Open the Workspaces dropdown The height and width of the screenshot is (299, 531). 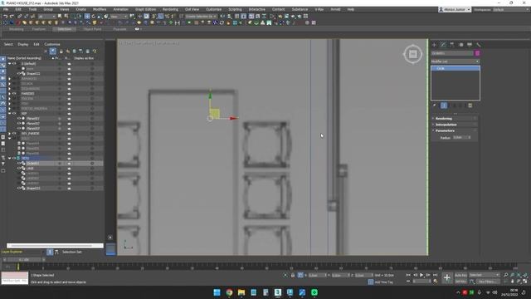pyautogui.click(x=511, y=9)
